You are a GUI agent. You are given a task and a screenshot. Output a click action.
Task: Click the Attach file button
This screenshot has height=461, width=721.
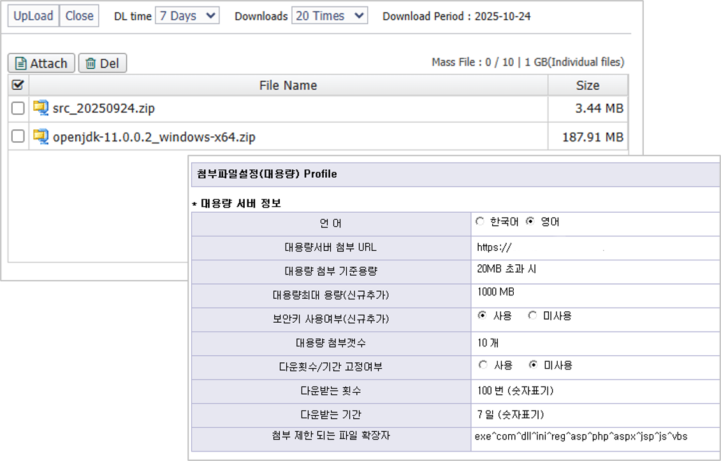coord(41,63)
